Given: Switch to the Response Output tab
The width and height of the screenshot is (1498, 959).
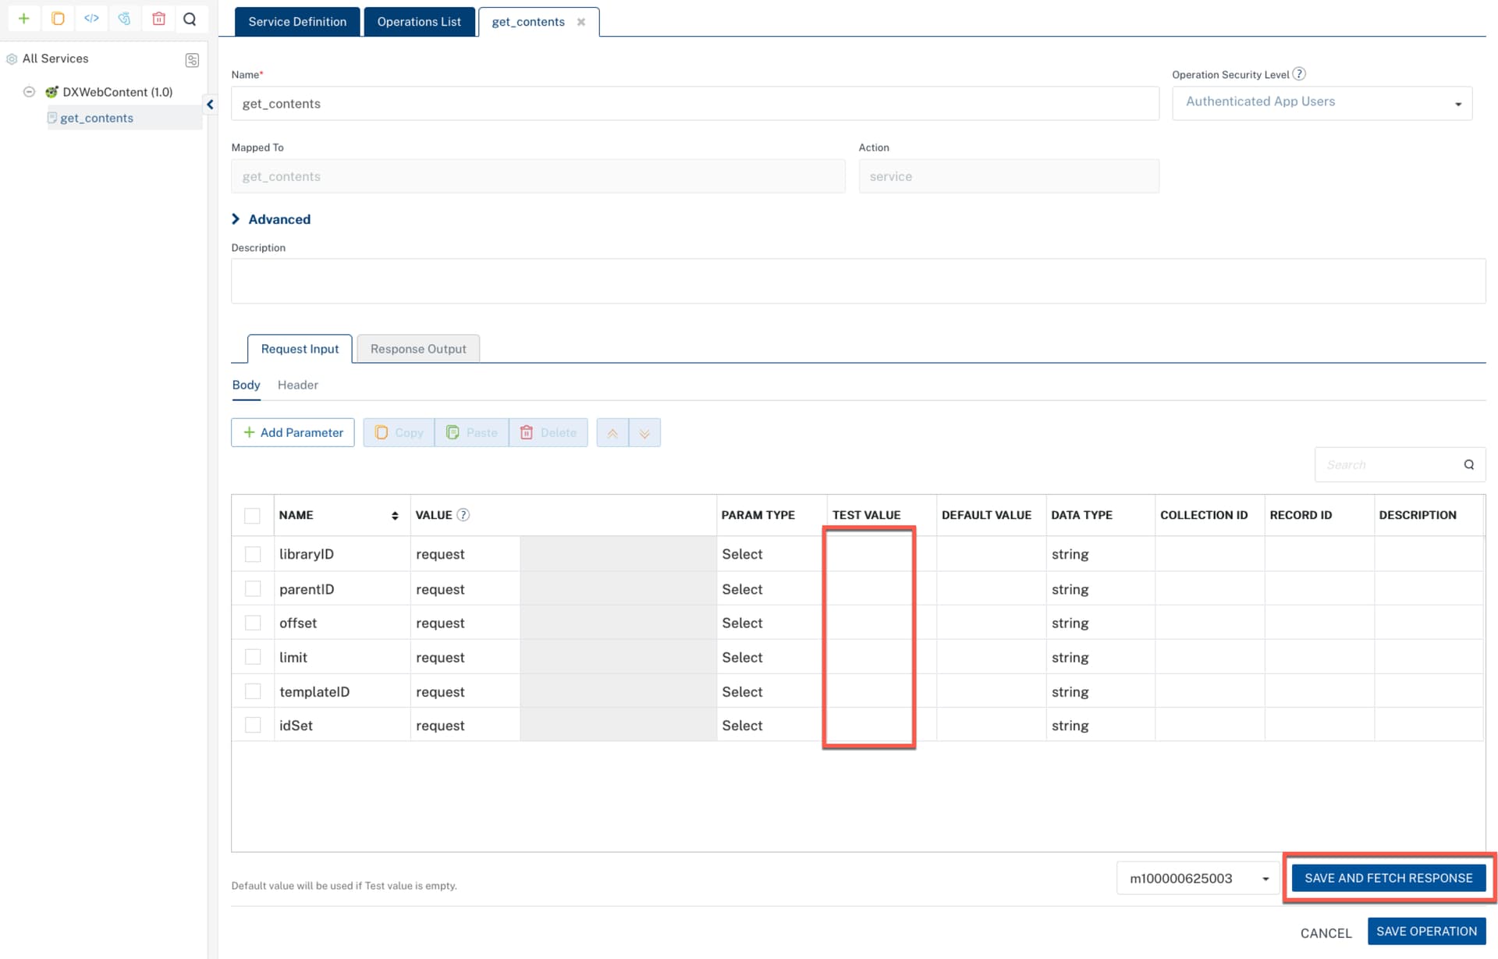Looking at the screenshot, I should point(418,349).
